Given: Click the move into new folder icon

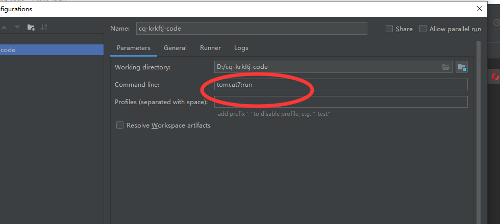Looking at the screenshot, I should pos(31,28).
